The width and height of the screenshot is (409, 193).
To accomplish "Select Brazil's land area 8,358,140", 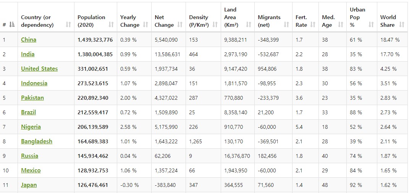I will click(x=236, y=113).
